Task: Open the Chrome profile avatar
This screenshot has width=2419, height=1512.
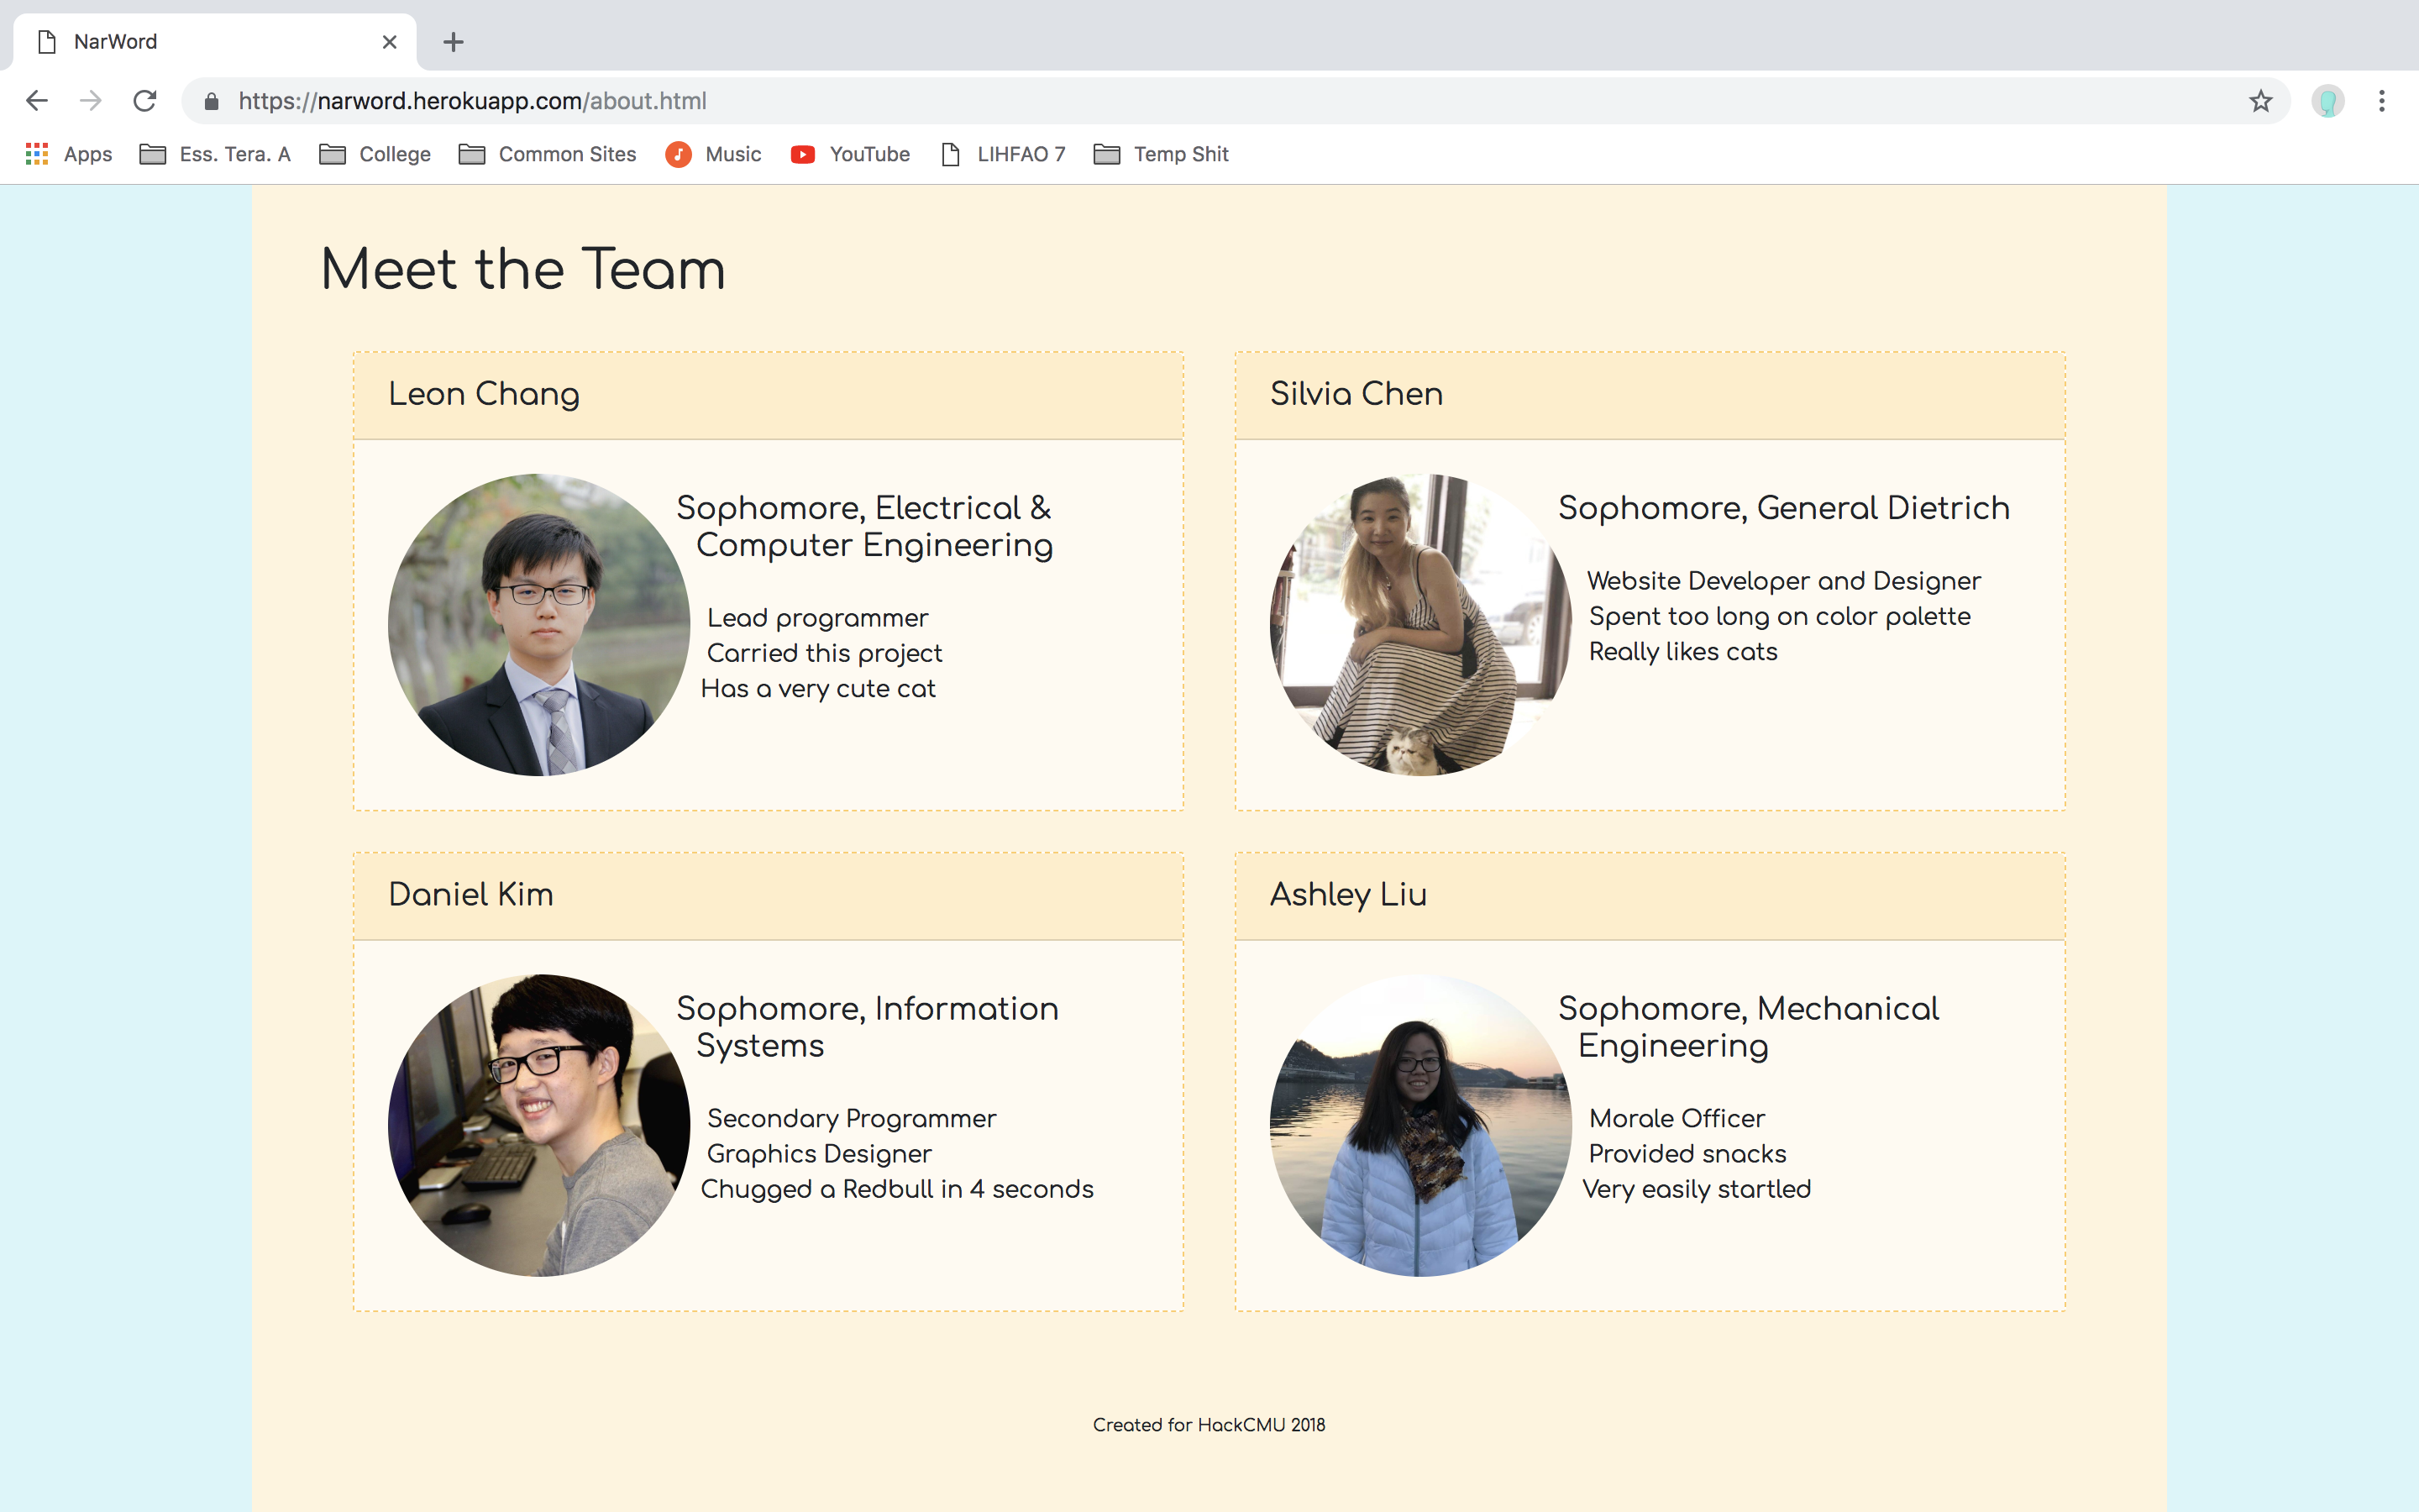Action: click(x=2327, y=101)
